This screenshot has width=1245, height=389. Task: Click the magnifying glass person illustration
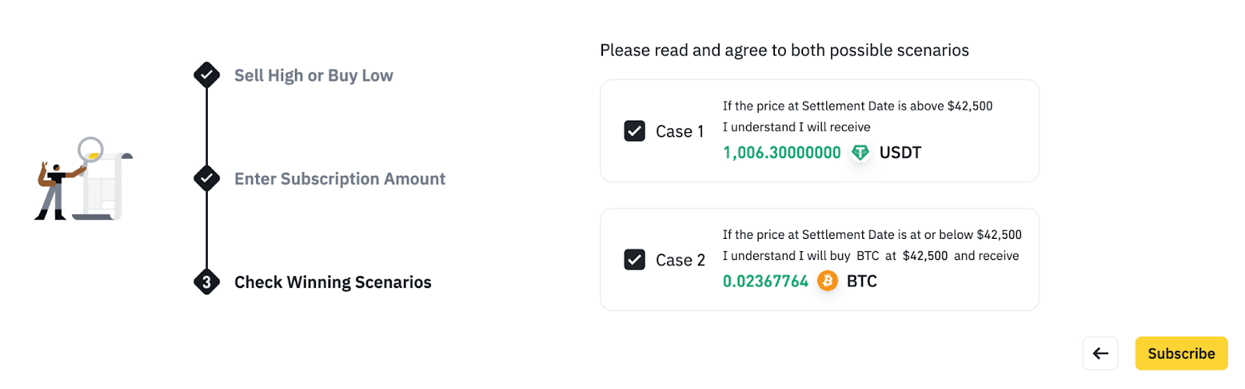pyautogui.click(x=83, y=180)
